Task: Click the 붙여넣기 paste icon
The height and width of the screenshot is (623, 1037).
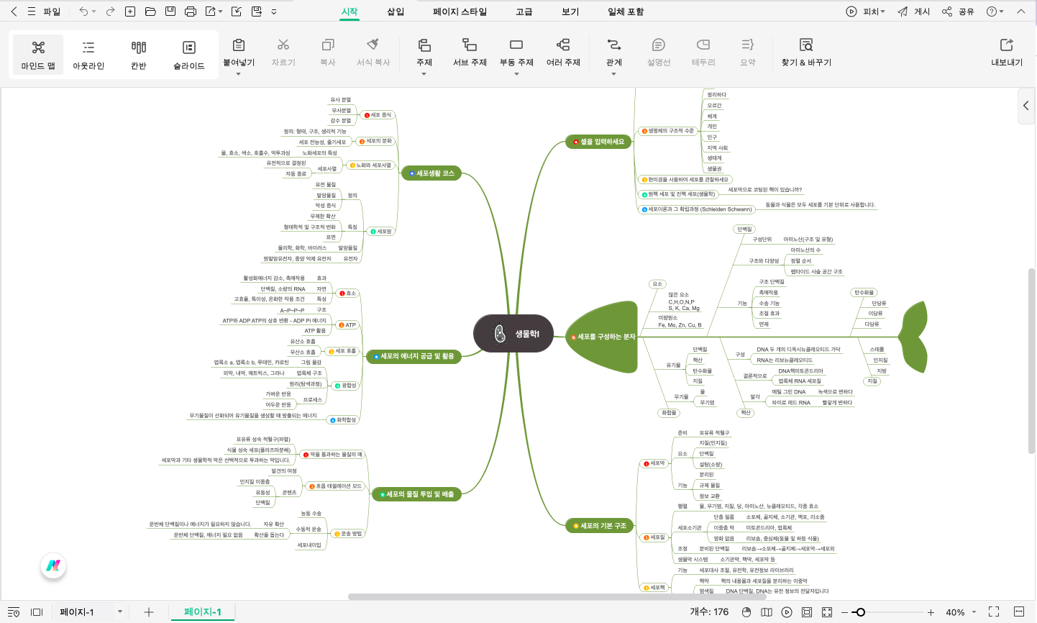Action: (239, 45)
